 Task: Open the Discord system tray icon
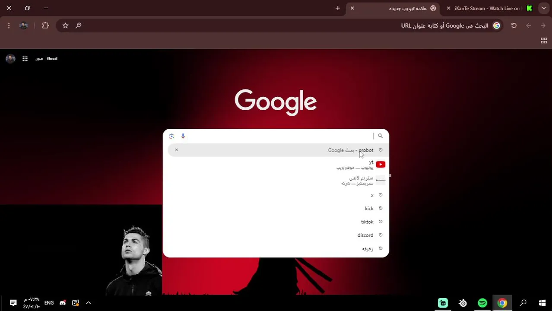point(63,303)
